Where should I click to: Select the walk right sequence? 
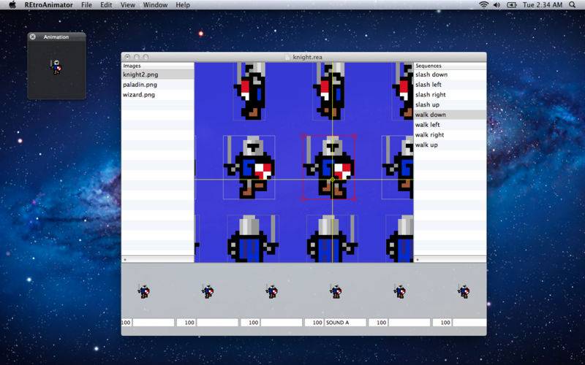450,135
